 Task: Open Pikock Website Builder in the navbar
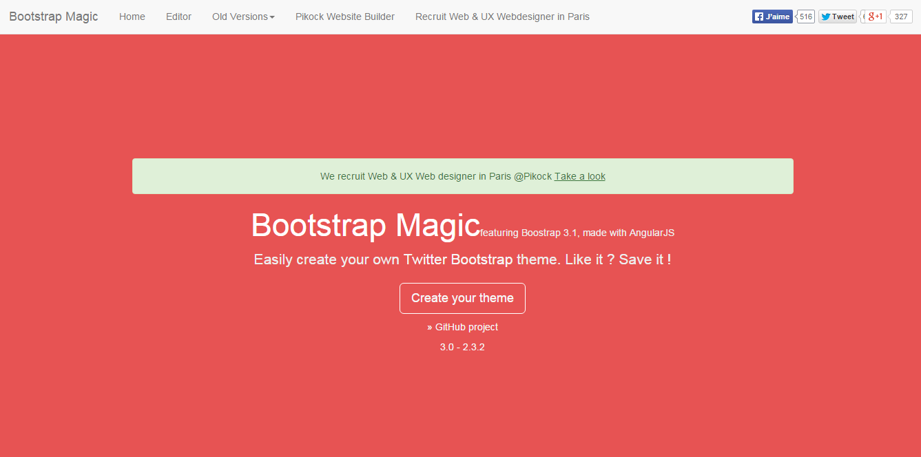coord(345,17)
